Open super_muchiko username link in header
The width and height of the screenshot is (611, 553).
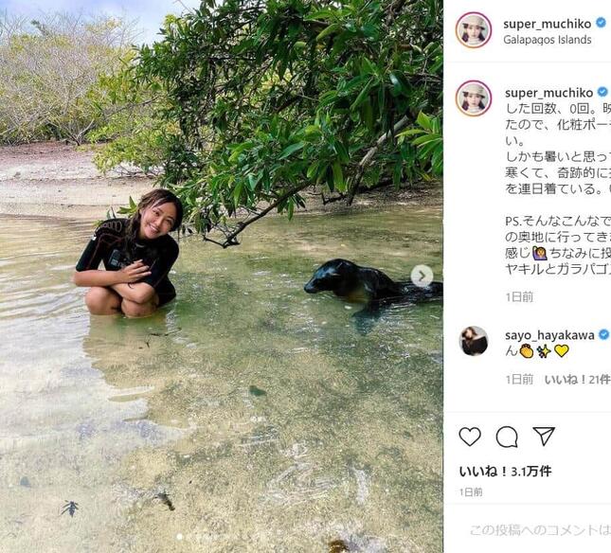tap(548, 23)
